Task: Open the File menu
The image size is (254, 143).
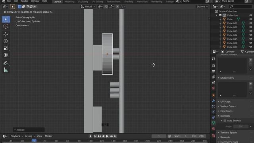Action: [x=9, y=1]
